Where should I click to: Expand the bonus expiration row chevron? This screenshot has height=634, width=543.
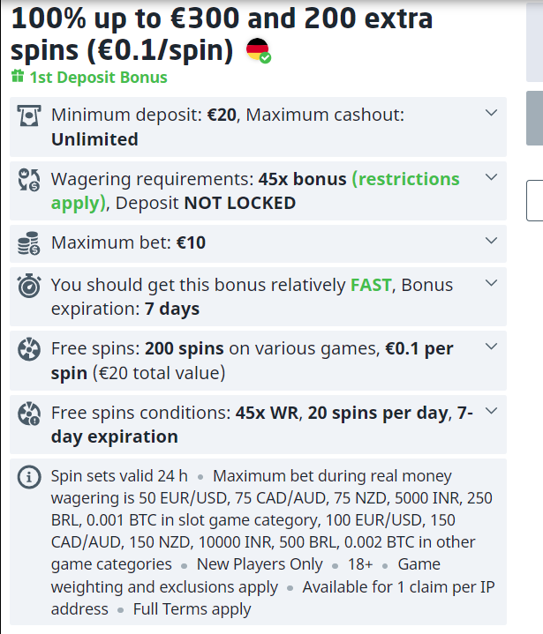pos(492,283)
